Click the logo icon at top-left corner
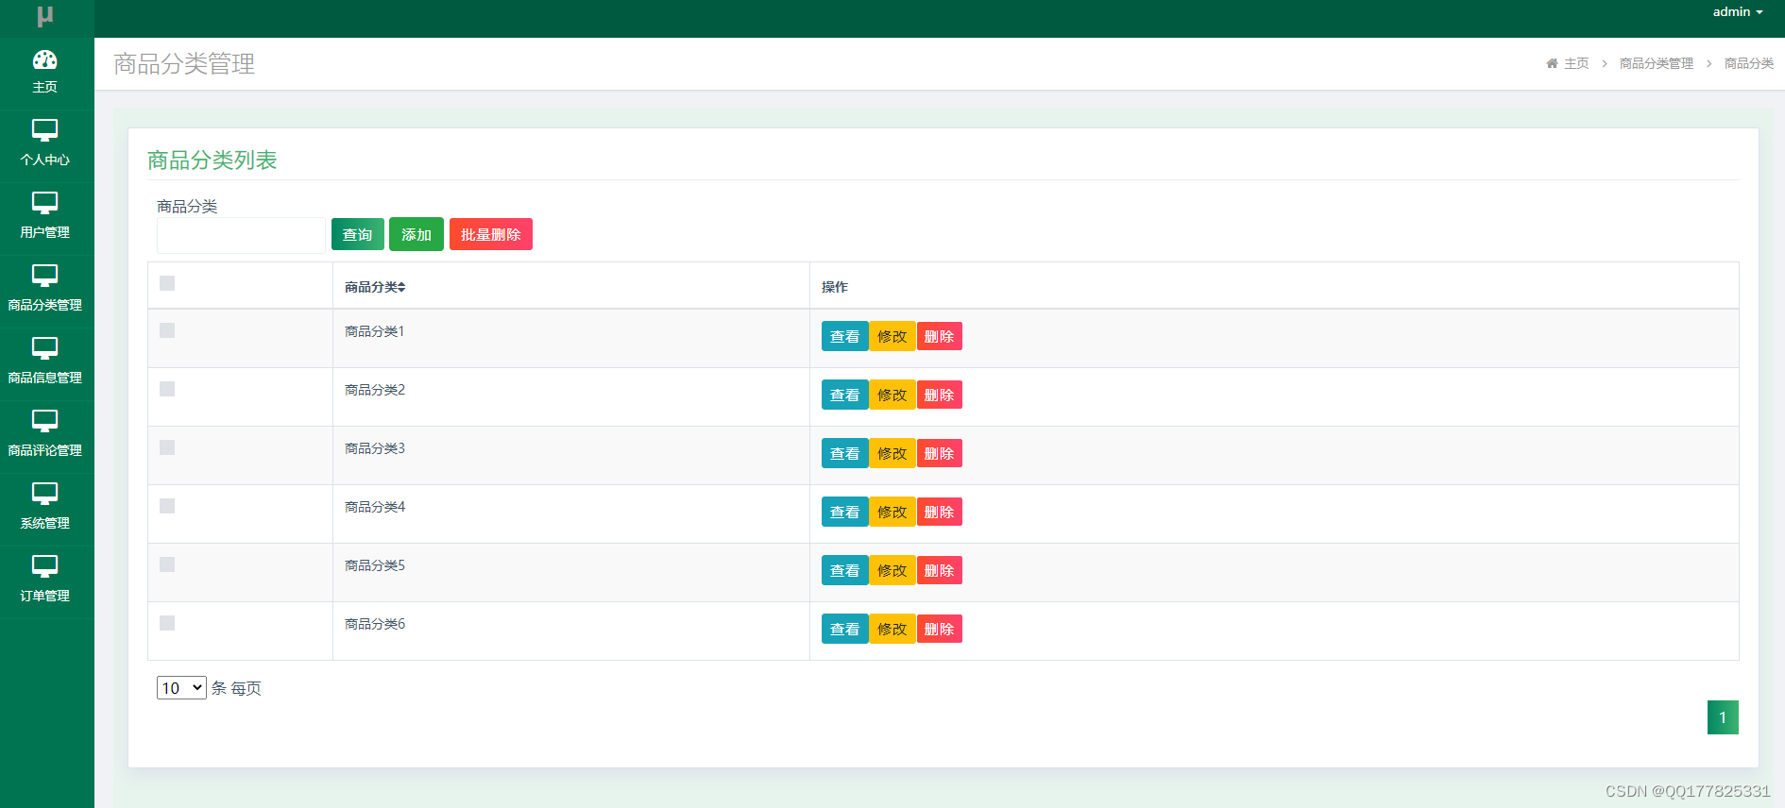Viewport: 1785px width, 808px height. tap(45, 16)
